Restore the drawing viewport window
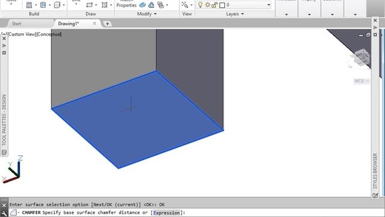Viewport: 385px width, 217px height. (368, 35)
